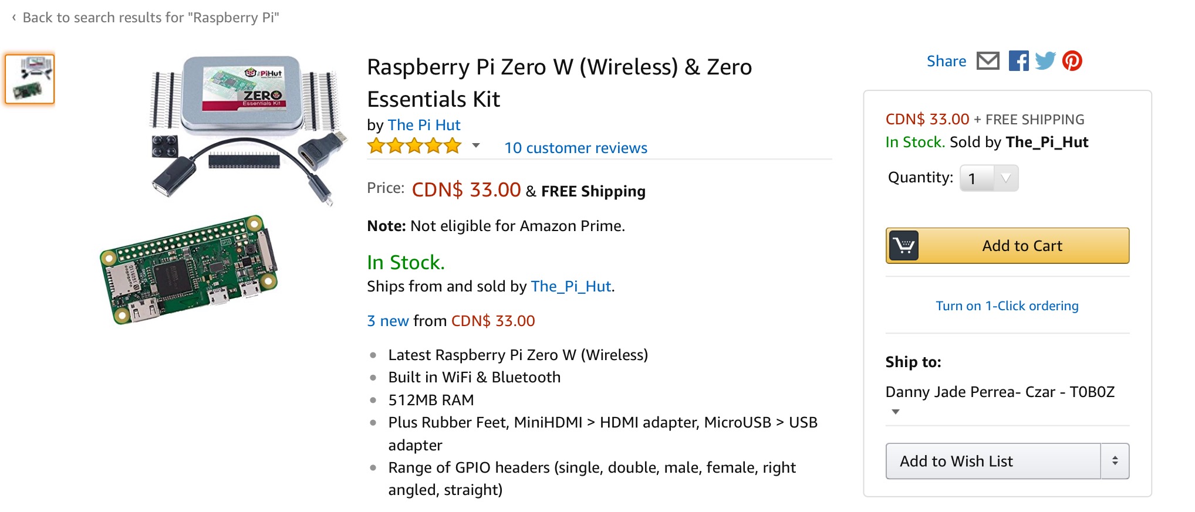The width and height of the screenshot is (1195, 512).
Task: Expand the ship-to address dropdown arrow
Action: point(896,412)
